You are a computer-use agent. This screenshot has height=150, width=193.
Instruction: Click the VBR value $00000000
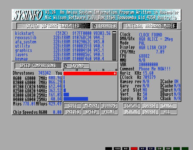(x=148, y=64)
